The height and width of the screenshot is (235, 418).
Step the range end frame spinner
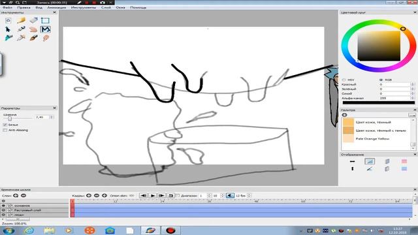click(223, 196)
